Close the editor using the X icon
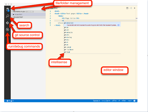Viewport: 148px width, 112px height. pyautogui.click(x=135, y=8)
